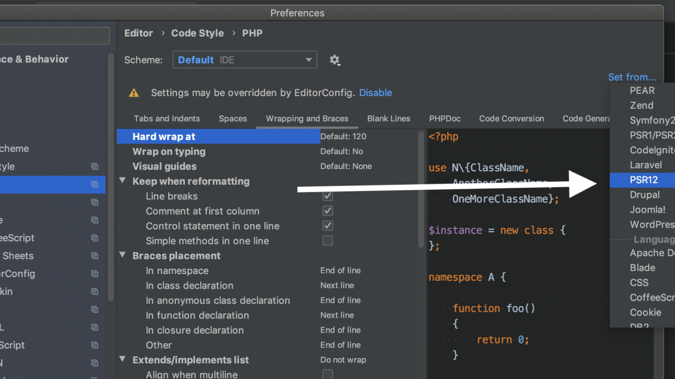Click the project-level icon beside Sheets item
The height and width of the screenshot is (379, 675).
[x=94, y=256]
